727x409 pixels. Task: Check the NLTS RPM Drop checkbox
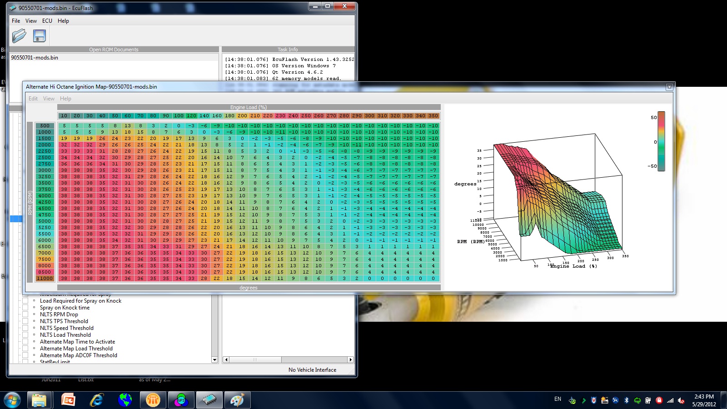[25, 314]
